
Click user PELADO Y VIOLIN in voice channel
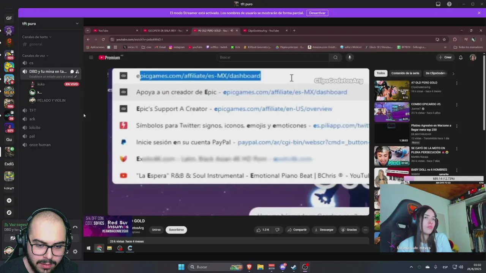[x=51, y=100]
